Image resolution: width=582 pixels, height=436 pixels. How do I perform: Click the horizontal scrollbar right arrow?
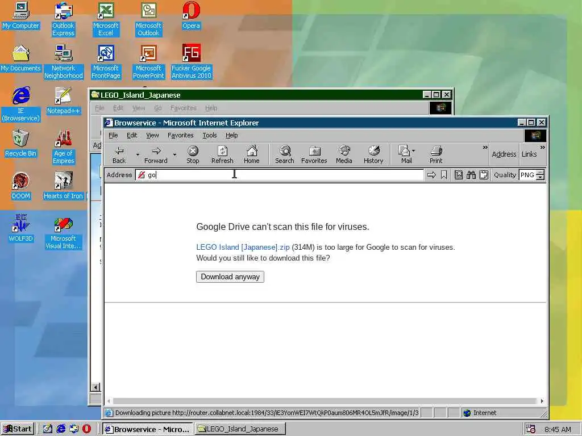tap(542, 401)
